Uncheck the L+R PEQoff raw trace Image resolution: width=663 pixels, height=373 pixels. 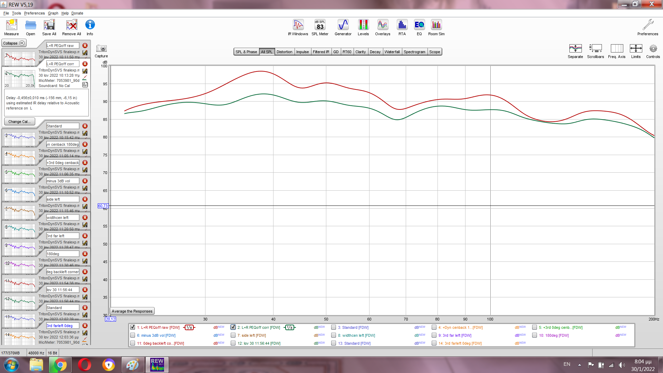pyautogui.click(x=133, y=327)
